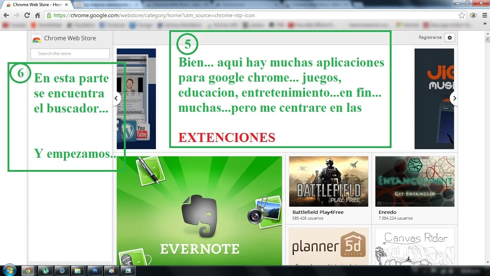Open the Evernote featured banner
490x276 pixels.
pos(199,211)
